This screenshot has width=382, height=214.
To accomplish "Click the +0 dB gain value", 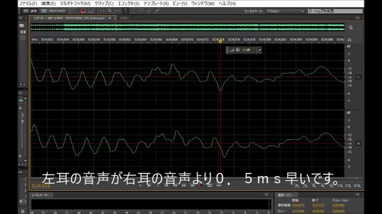I will click(x=246, y=50).
